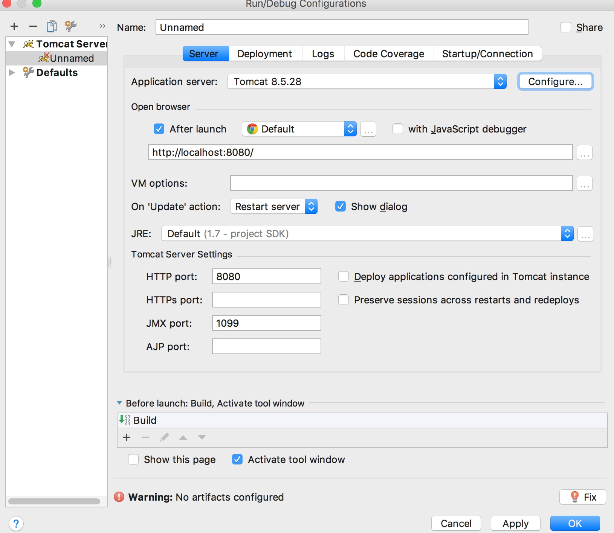Viewport: 614px width, 533px height.
Task: Click the HTTPs port field
Action: (x=267, y=300)
